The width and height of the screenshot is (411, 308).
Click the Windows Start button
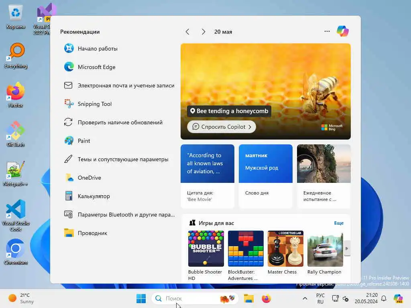(x=141, y=298)
